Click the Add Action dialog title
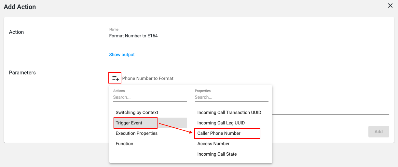Viewport: 398px width, 167px height. 20,6
